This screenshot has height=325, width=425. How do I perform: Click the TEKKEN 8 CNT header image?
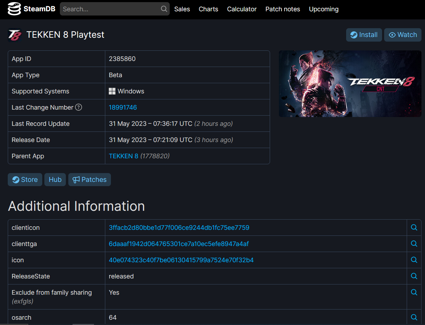coord(350,84)
